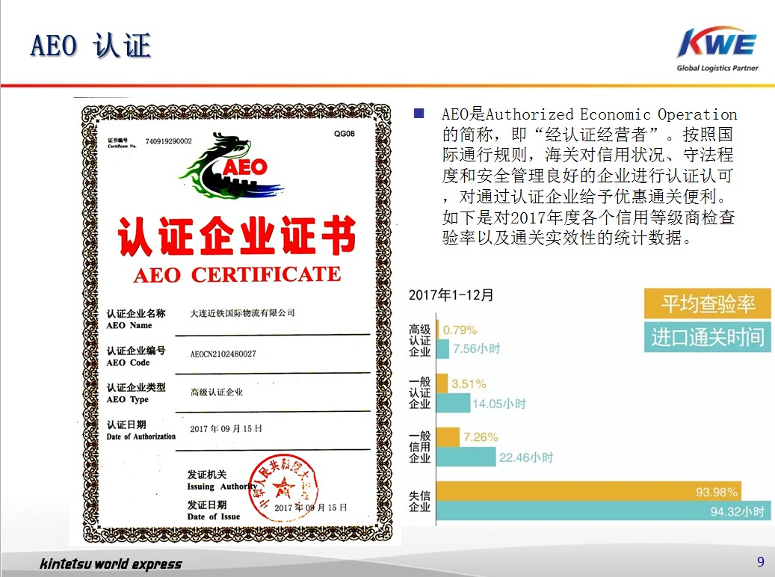
Task: Click the 14.05小时 teal bar
Action: point(453,403)
